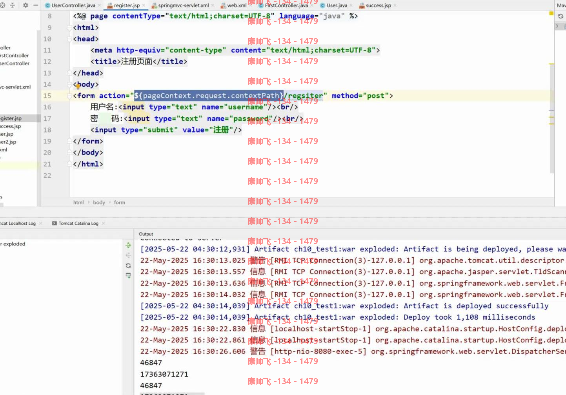Screen dimensions: 566x395
Task: Open springmvc-servlet.xml tab
Action: click(x=184, y=5)
